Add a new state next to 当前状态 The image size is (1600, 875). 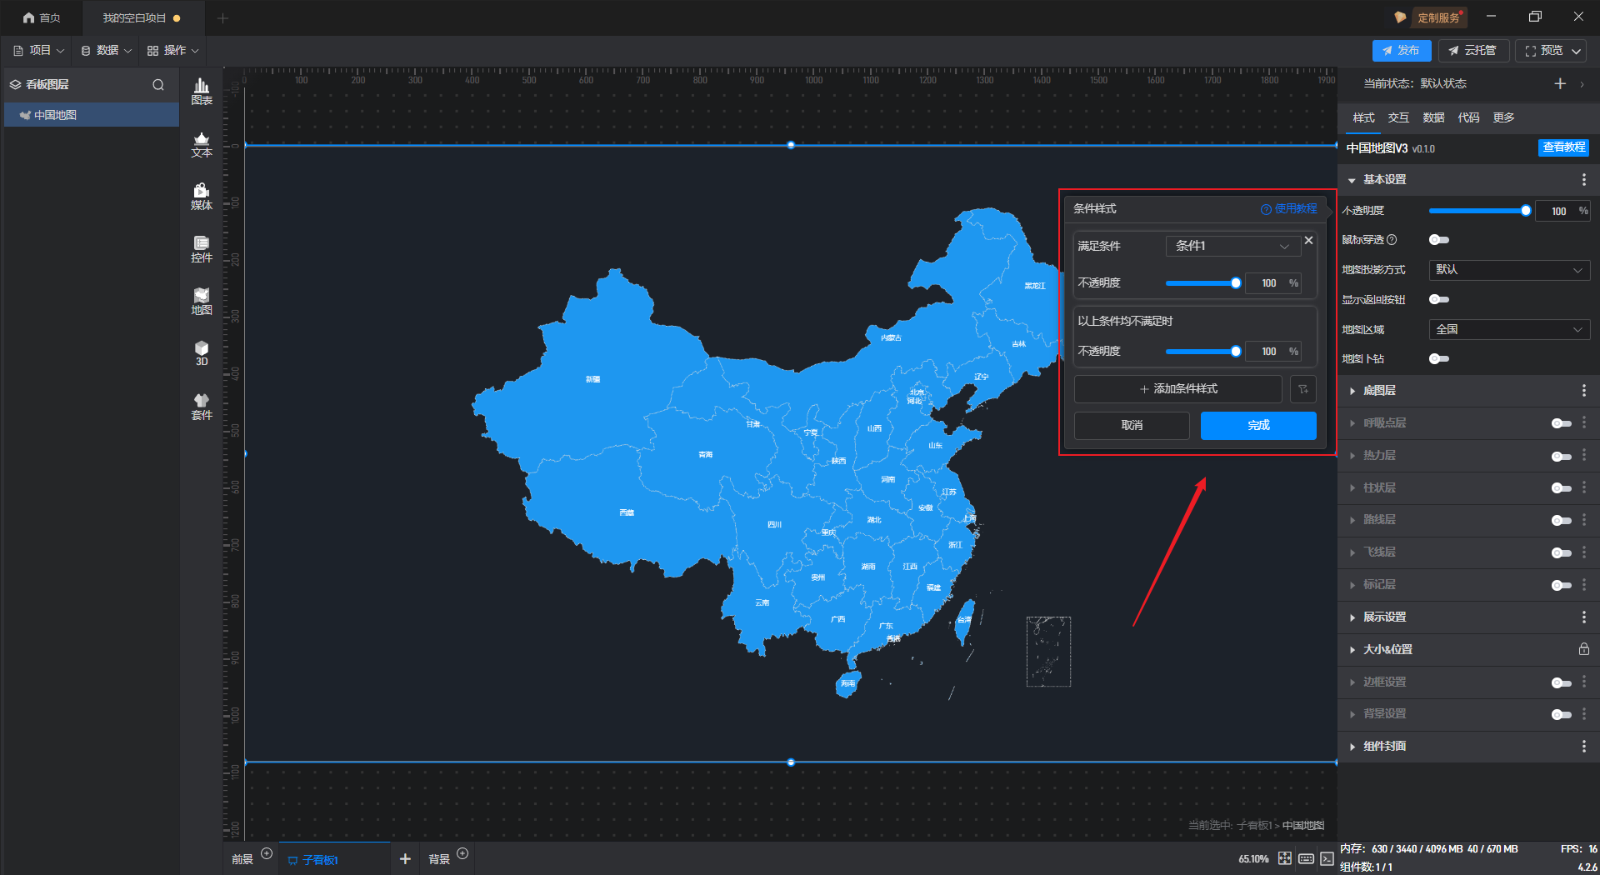(x=1560, y=83)
